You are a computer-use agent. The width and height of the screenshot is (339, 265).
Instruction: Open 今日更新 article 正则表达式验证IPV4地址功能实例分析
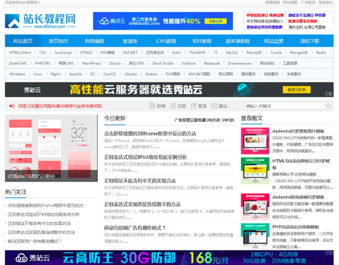145,157
